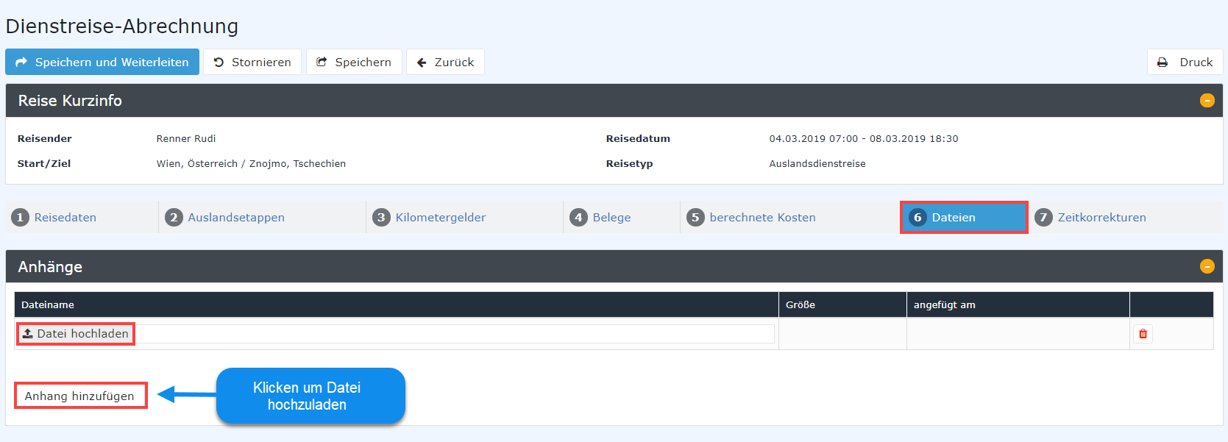The width and height of the screenshot is (1228, 442).
Task: Open the Kilometergelder tab
Action: [x=464, y=217]
